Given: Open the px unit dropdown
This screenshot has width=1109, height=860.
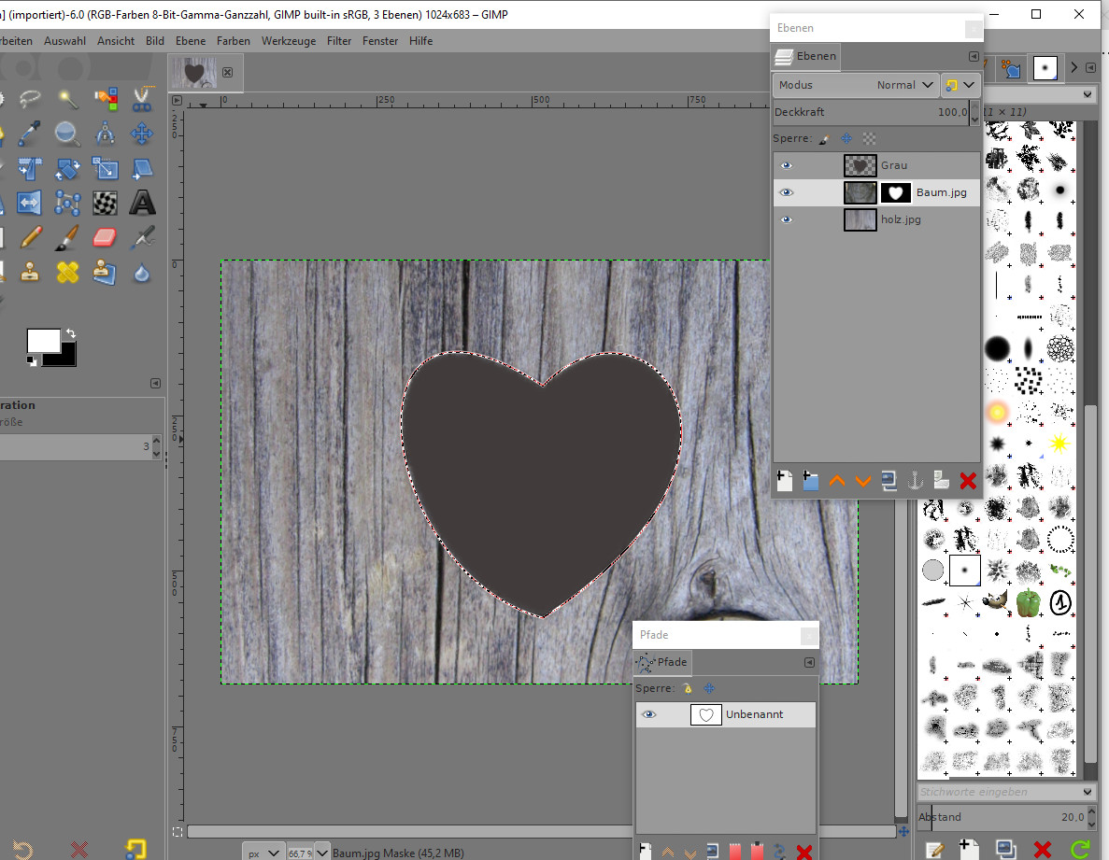Looking at the screenshot, I should (263, 853).
